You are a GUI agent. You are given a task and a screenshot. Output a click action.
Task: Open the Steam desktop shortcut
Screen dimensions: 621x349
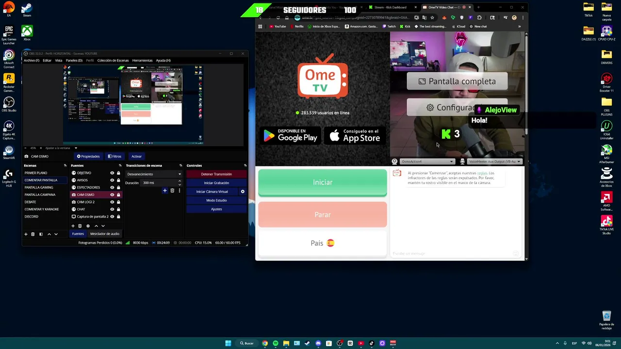coord(27,10)
